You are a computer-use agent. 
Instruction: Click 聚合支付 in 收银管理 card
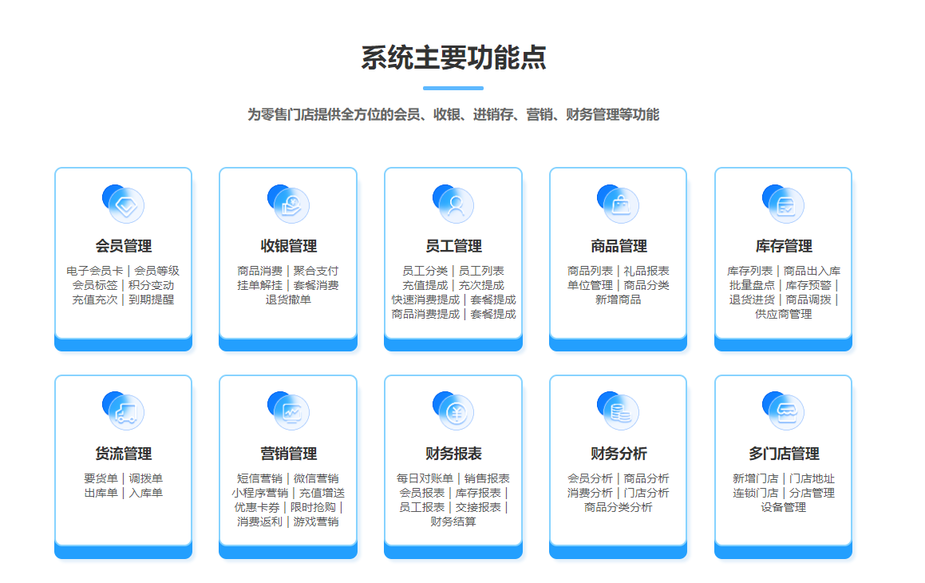pos(315,271)
